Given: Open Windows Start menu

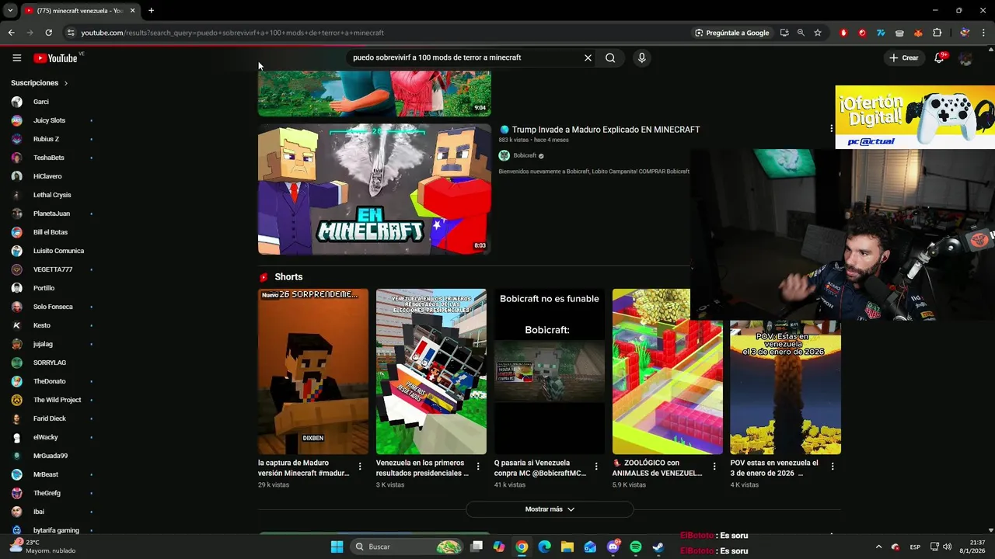Looking at the screenshot, I should pyautogui.click(x=337, y=547).
